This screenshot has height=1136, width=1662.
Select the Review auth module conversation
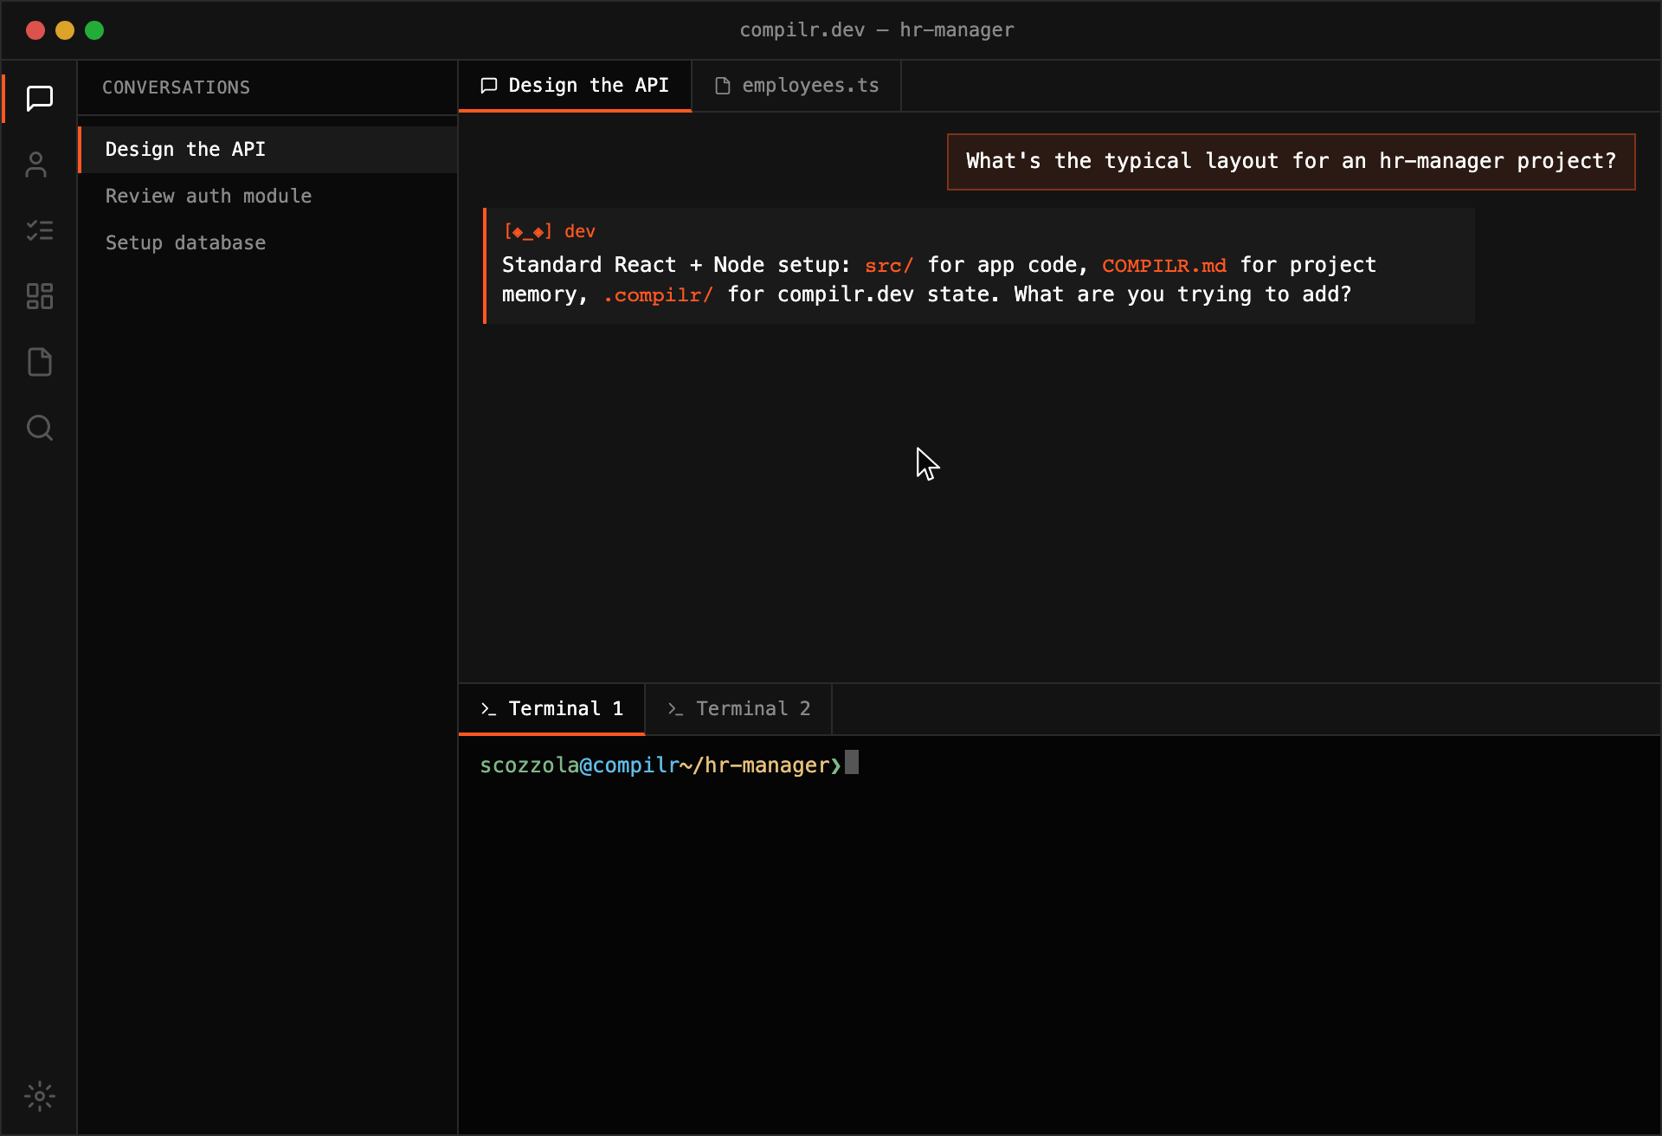pyautogui.click(x=267, y=197)
